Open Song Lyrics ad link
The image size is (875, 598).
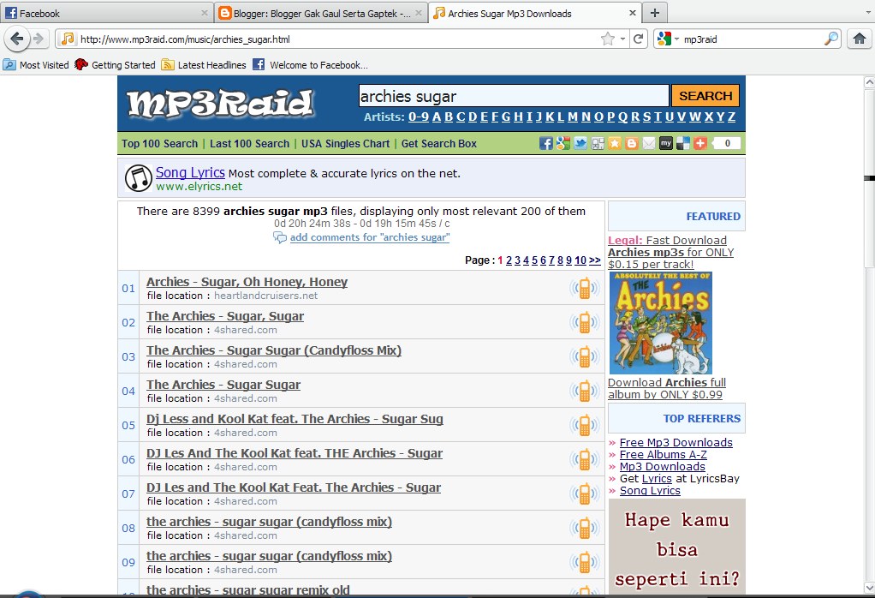pos(190,172)
